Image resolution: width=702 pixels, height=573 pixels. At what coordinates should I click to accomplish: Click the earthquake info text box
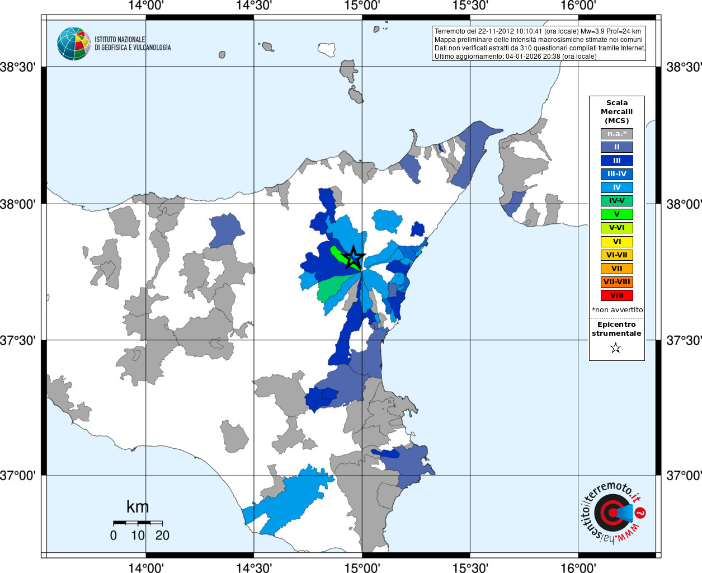[539, 44]
